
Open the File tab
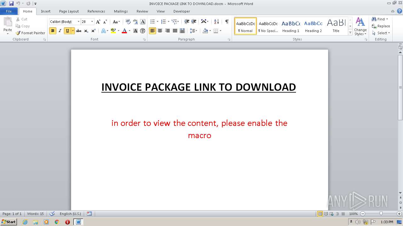click(x=9, y=11)
